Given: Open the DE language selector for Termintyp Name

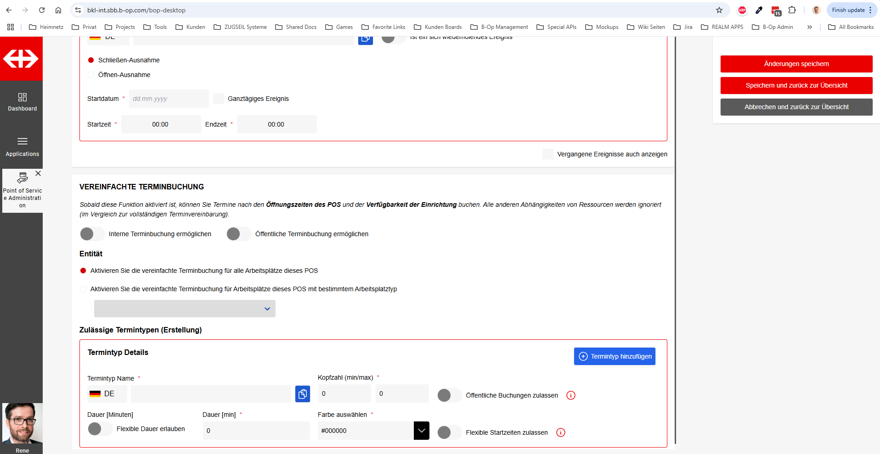Looking at the screenshot, I should point(107,394).
